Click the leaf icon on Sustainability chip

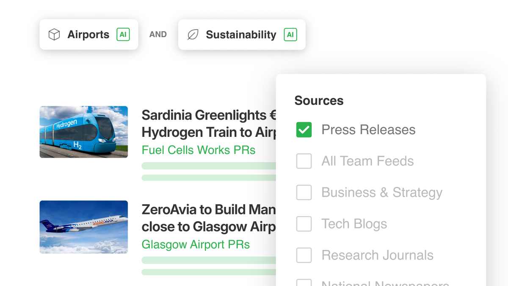[x=193, y=35]
